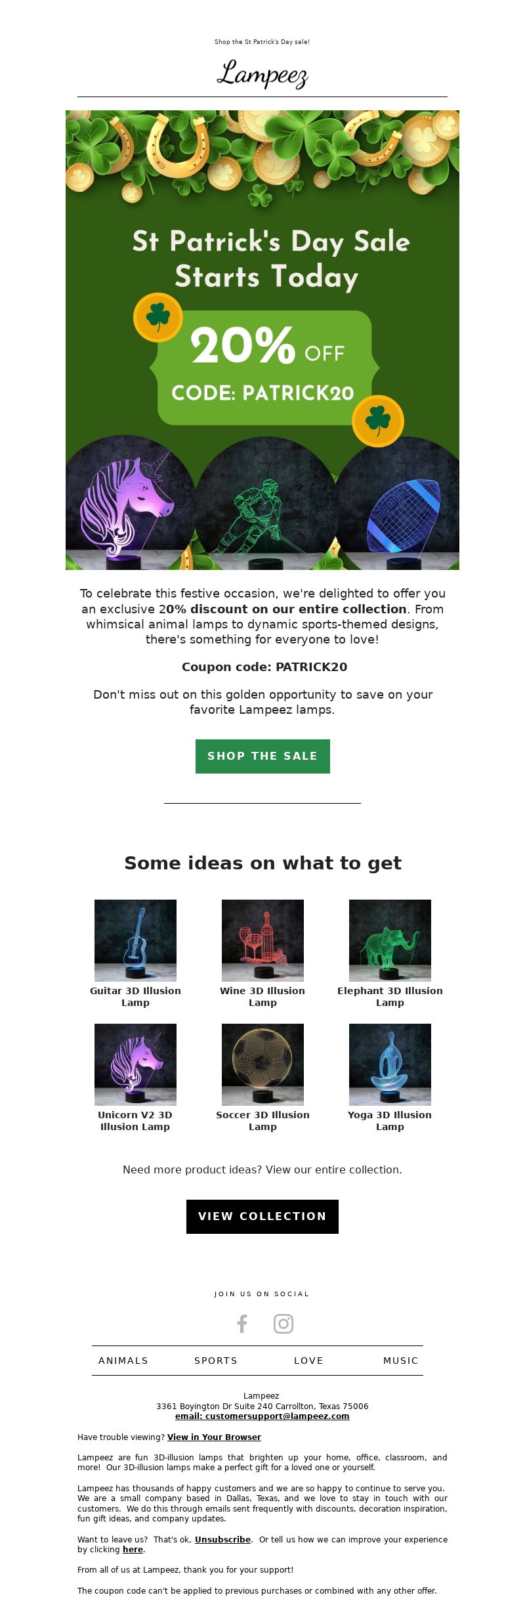Click the Lampeez logo
Viewport: 525px width, 1616px height.
click(262, 74)
